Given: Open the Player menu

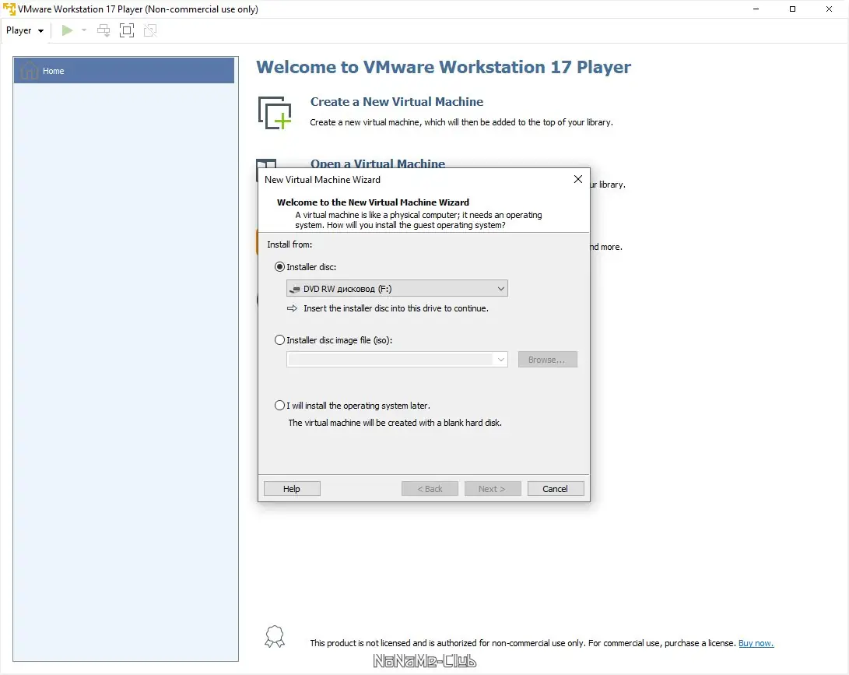Looking at the screenshot, I should point(24,30).
